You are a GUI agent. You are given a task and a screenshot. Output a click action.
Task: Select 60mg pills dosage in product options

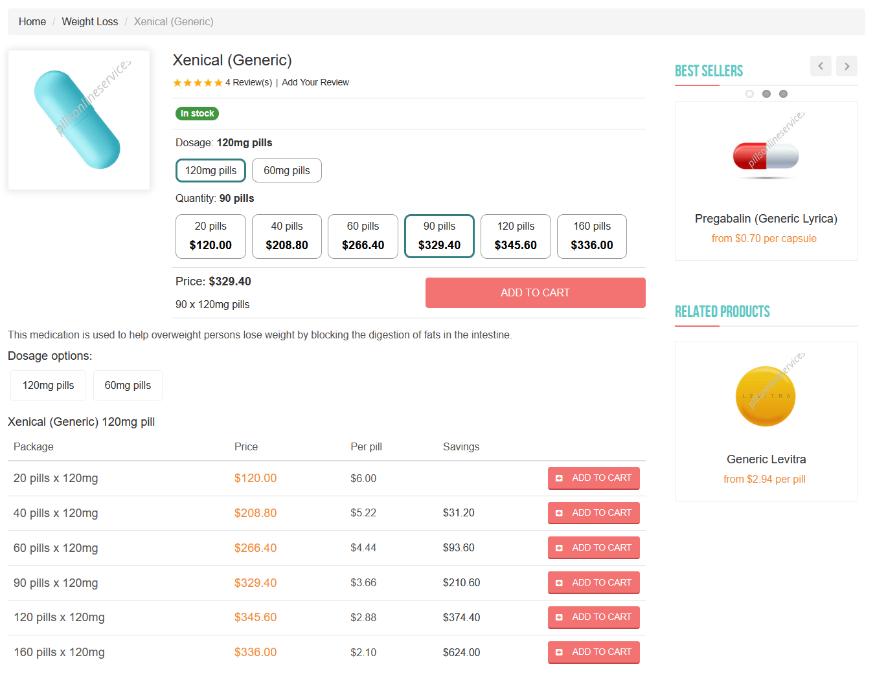[287, 170]
